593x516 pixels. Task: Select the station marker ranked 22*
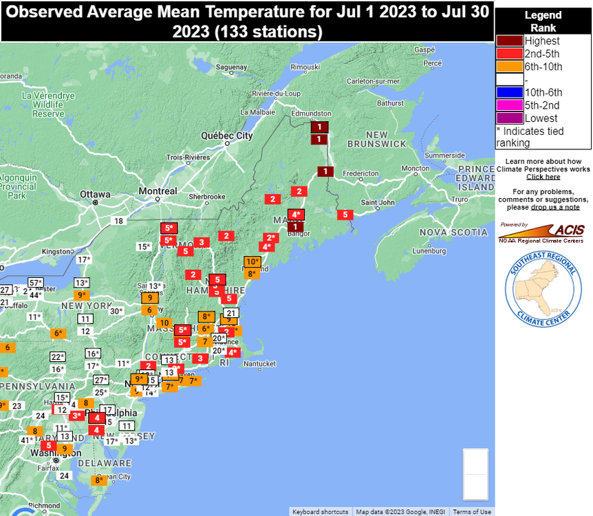tap(58, 357)
